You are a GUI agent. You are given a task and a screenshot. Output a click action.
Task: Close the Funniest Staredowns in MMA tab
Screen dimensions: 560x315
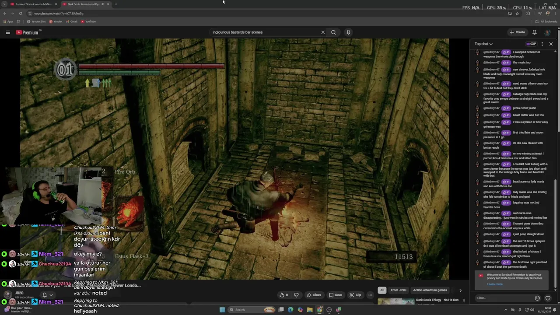coord(56,4)
